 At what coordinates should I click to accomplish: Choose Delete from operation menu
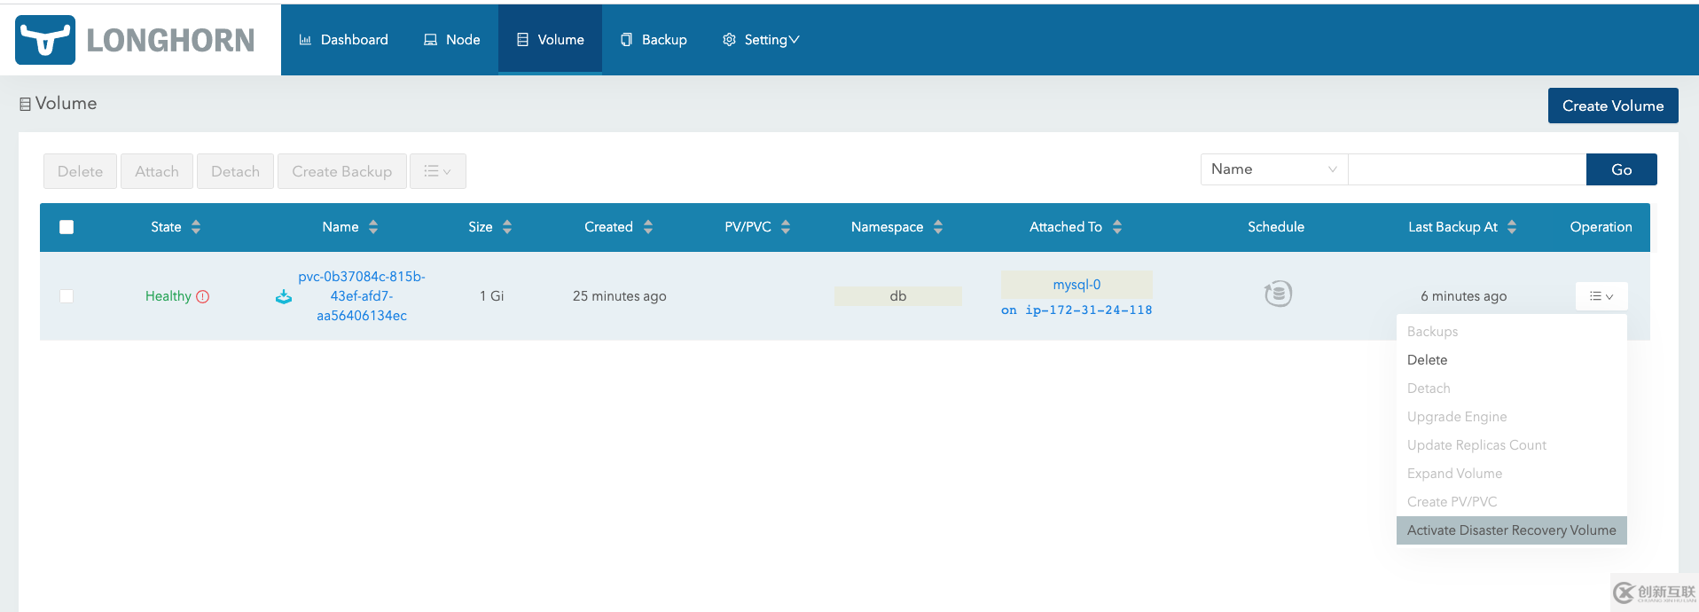[1512, 360]
